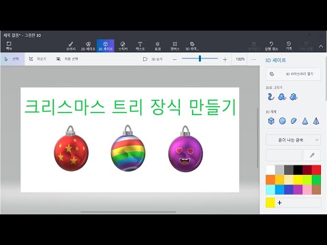Choose the light gray color swatch

pyautogui.click(x=279, y=170)
